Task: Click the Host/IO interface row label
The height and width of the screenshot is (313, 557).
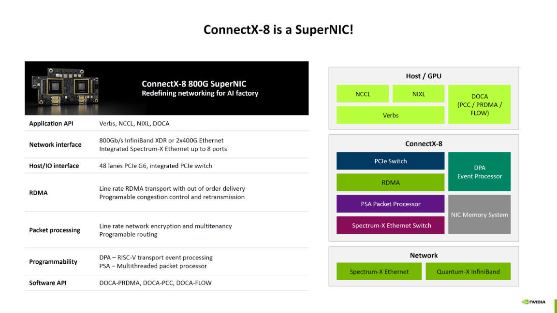Action: click(x=54, y=166)
